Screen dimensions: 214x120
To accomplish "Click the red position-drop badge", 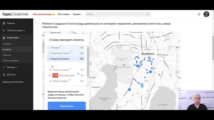I will coord(55,76).
